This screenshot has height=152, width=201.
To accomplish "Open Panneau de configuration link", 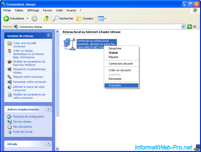I will click(x=29, y=117).
